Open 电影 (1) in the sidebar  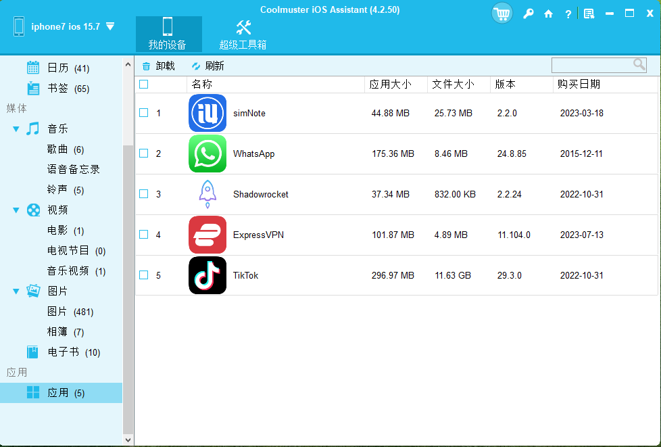point(66,230)
